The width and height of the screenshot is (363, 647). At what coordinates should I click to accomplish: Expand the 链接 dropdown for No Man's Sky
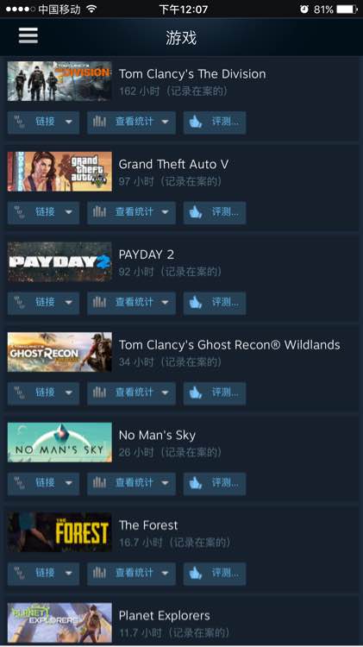coord(69,483)
